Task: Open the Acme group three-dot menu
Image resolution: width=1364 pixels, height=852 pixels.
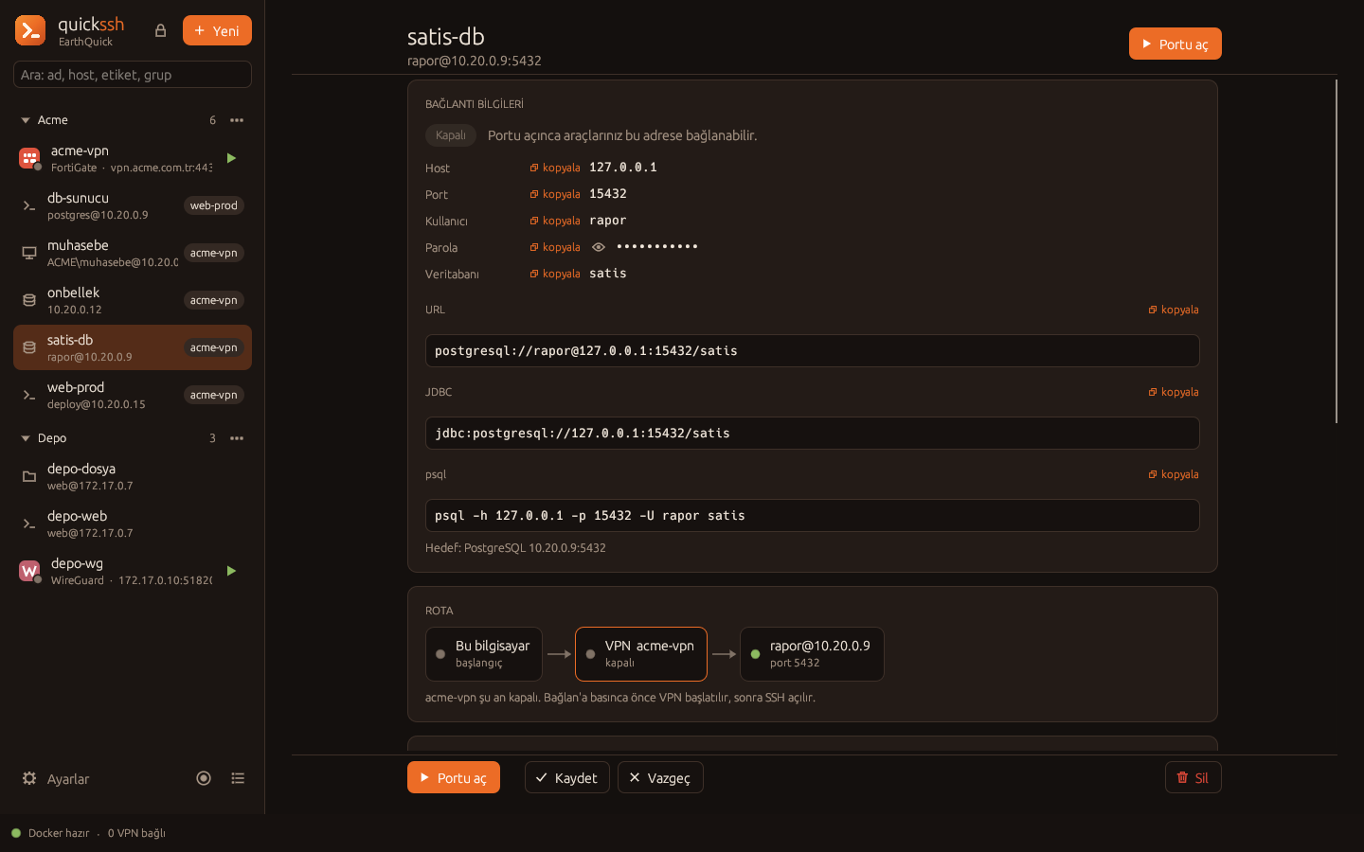Action: pyautogui.click(x=237, y=120)
